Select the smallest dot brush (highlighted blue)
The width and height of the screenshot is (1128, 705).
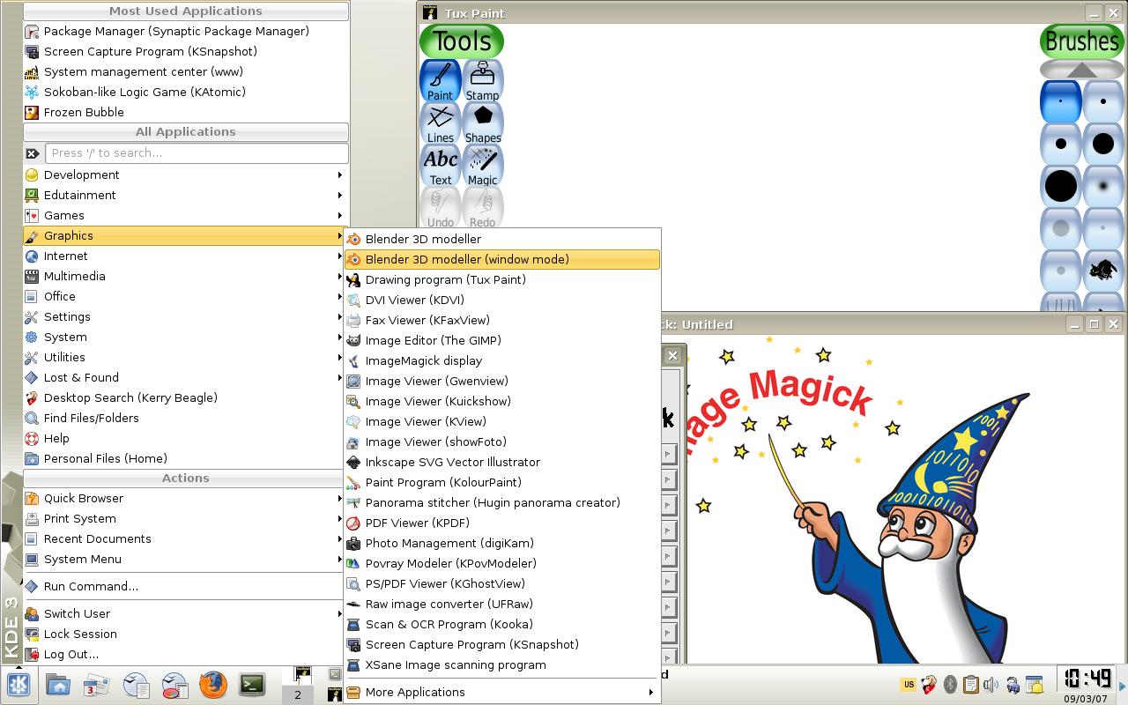click(1060, 101)
